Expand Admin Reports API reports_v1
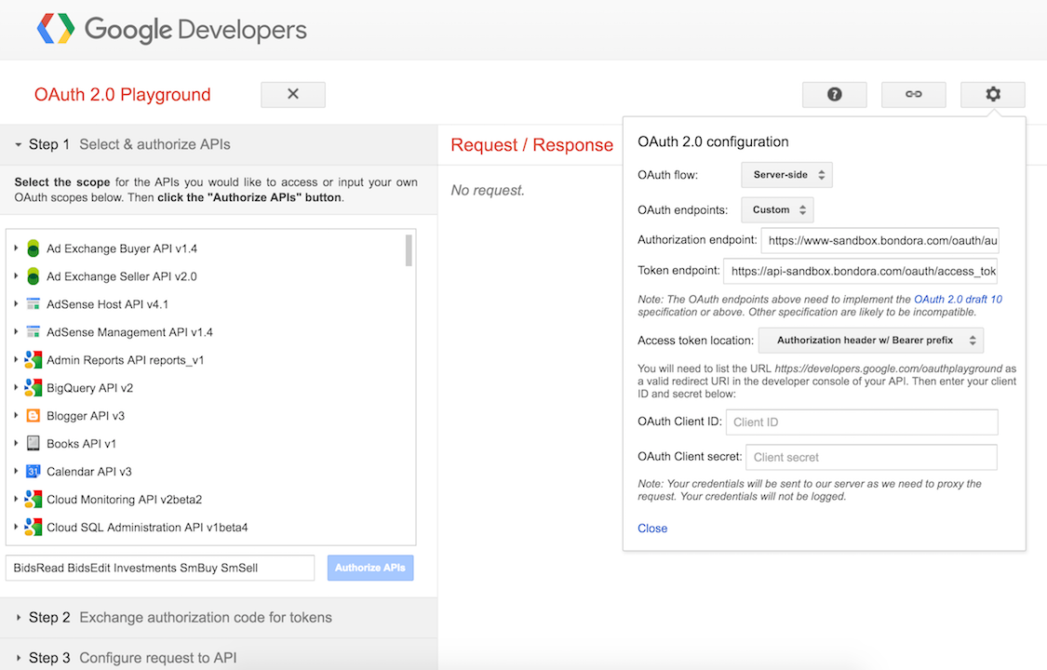The image size is (1047, 670). [16, 359]
